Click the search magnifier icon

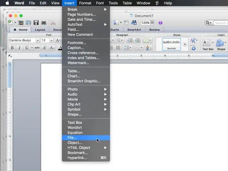click(208, 23)
